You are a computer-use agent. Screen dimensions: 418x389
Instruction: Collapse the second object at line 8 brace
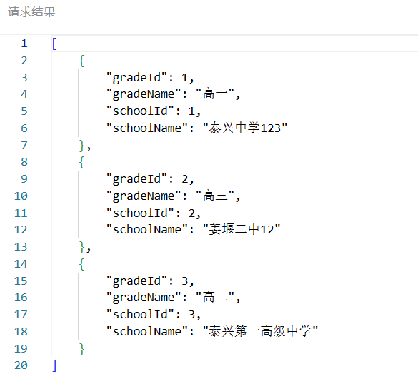[x=81, y=162]
